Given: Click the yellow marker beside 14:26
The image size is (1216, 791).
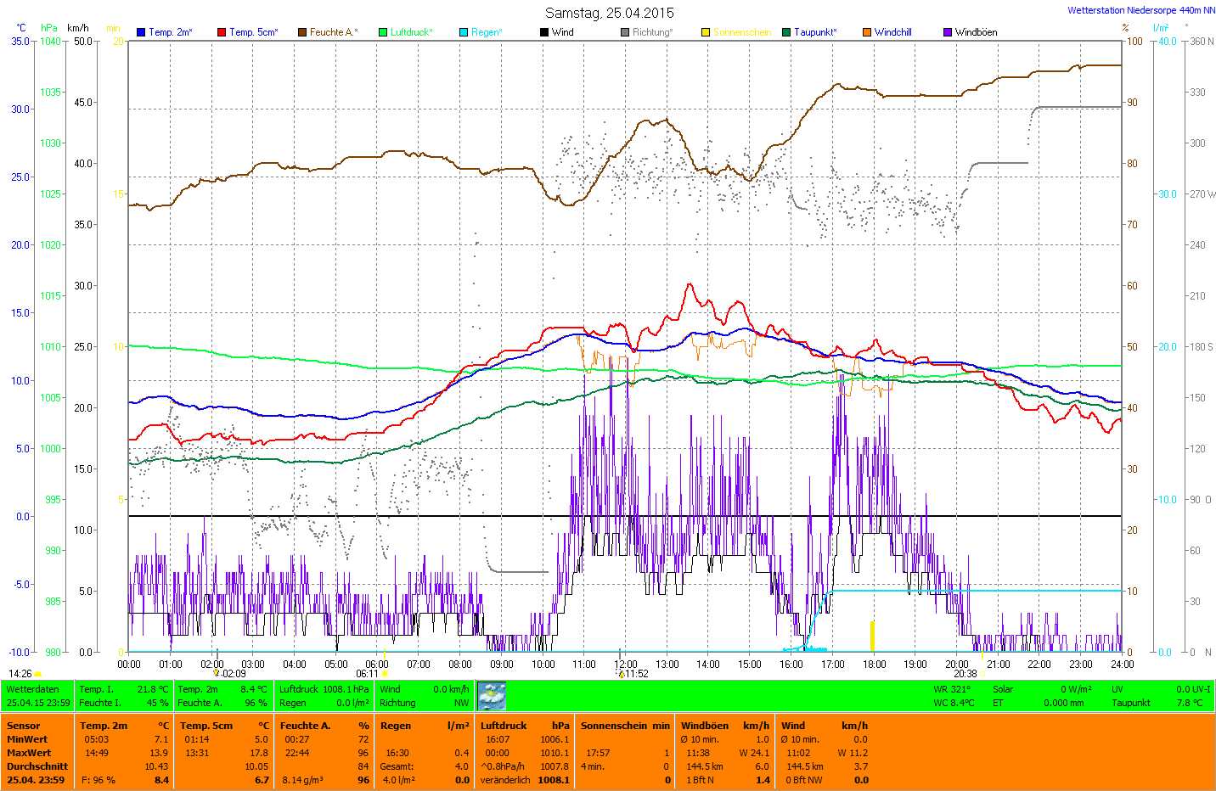Looking at the screenshot, I should pyautogui.click(x=38, y=674).
